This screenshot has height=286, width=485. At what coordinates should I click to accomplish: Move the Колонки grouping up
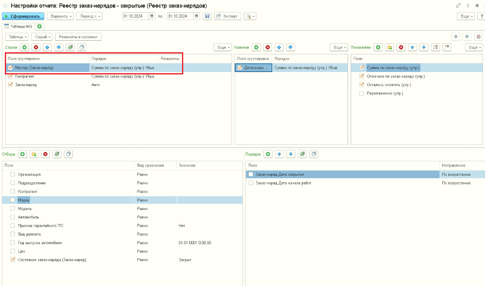pyautogui.click(x=280, y=47)
